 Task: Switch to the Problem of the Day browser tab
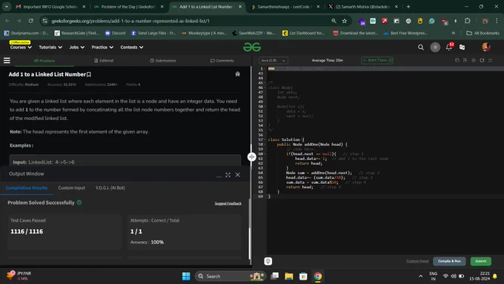(x=129, y=7)
